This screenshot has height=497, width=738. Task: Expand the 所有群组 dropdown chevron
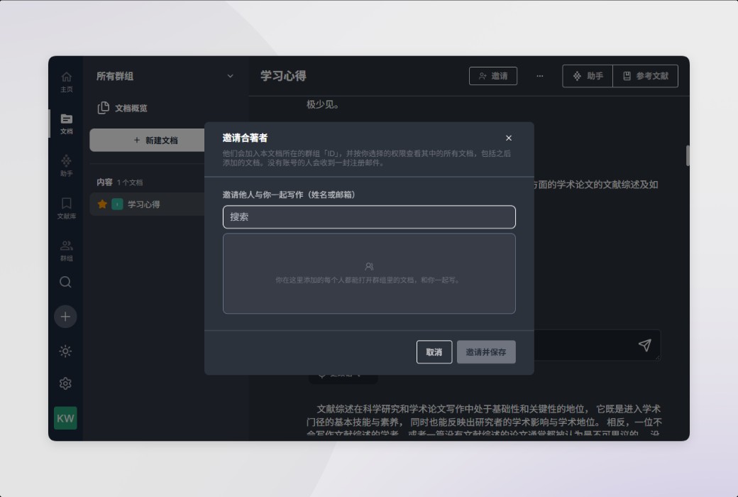click(230, 76)
